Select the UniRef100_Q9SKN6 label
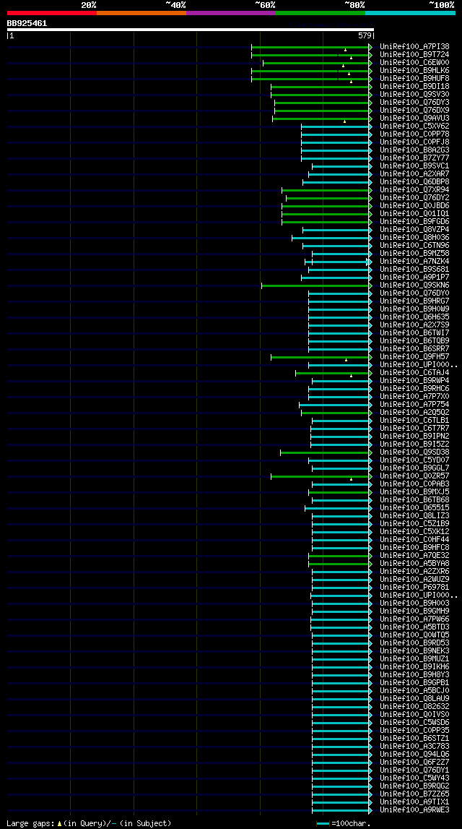Image resolution: width=462 pixels, height=829 pixels. coord(414,285)
